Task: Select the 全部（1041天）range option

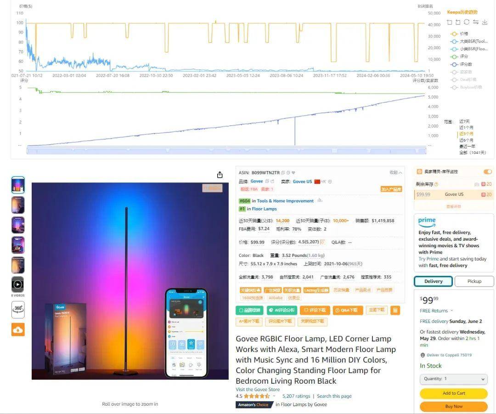Action: point(473,153)
